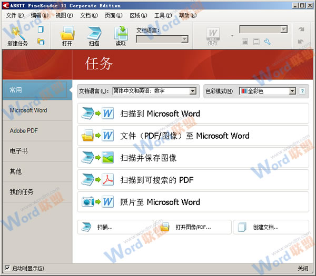
Task: Click the 关闭 link at bottom right
Action: 303,268
